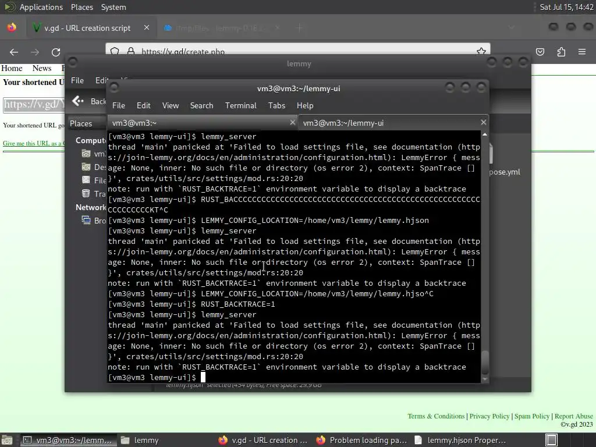Open terminal File menu
Image resolution: width=596 pixels, height=447 pixels.
[119, 106]
